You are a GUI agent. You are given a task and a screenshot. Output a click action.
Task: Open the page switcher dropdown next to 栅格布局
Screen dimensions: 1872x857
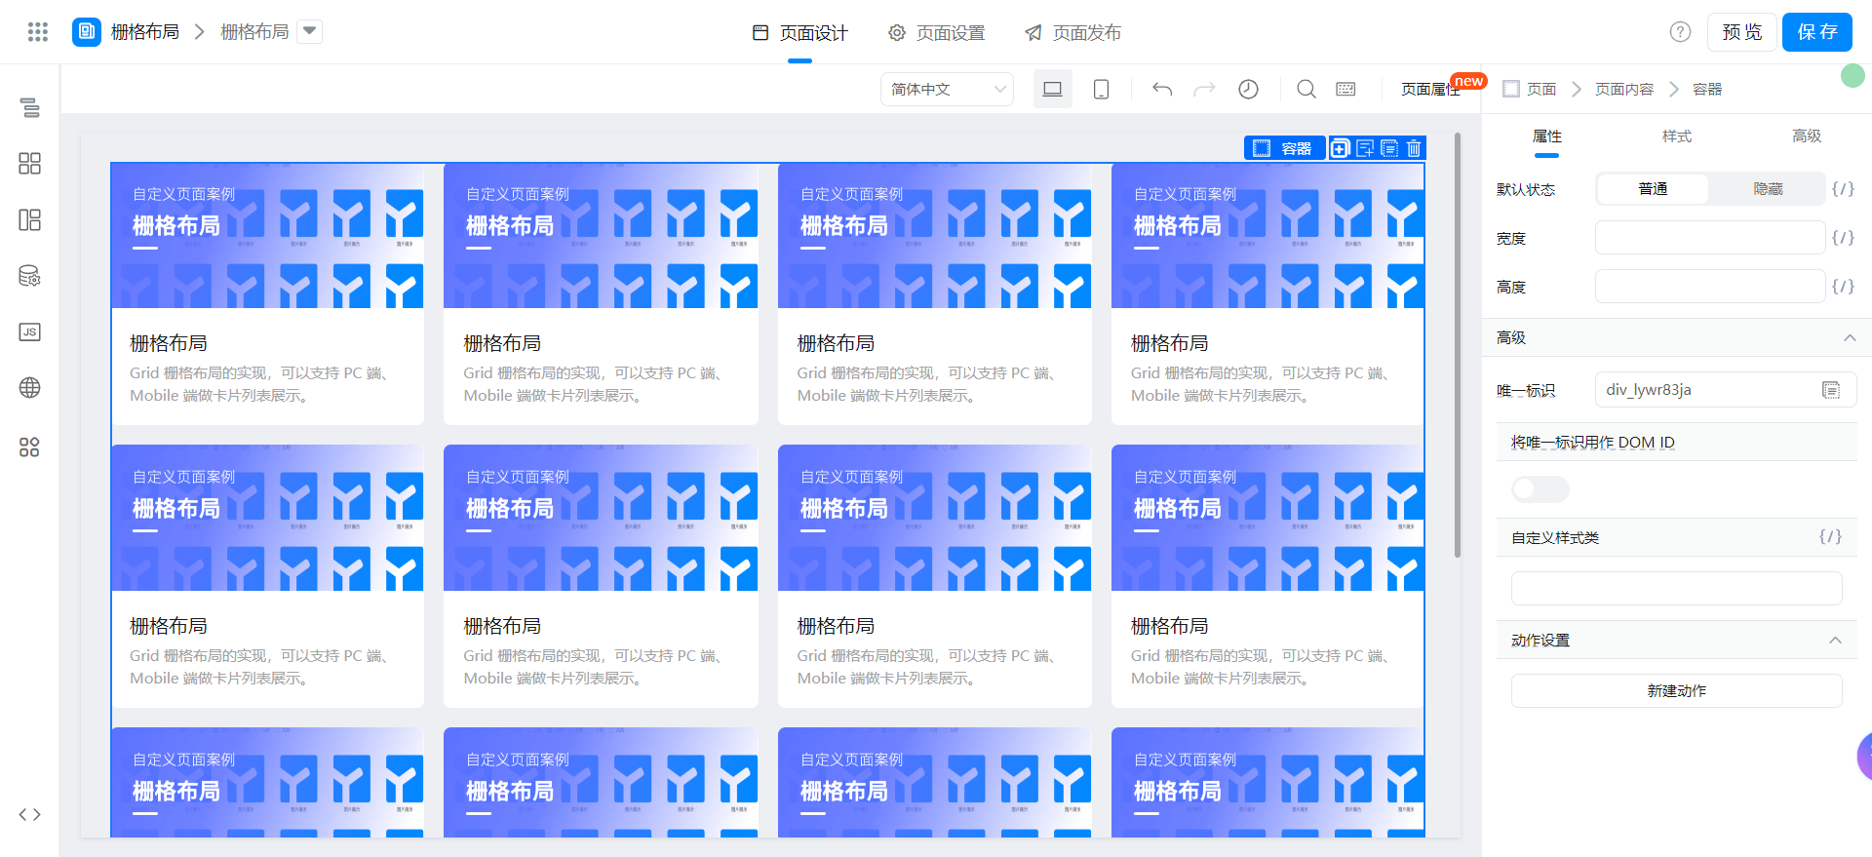(309, 31)
